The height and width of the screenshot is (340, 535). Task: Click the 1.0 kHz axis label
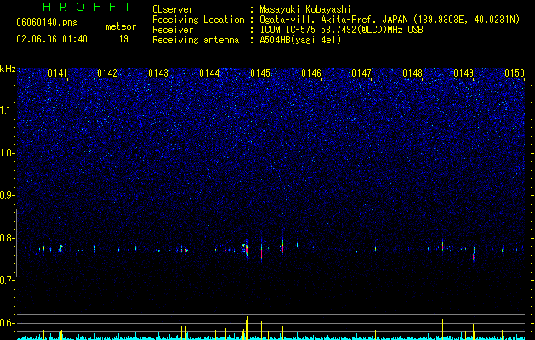(x=8, y=153)
